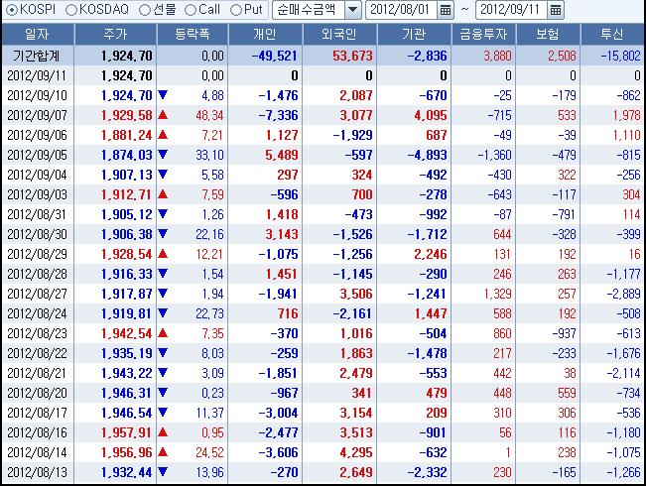Click the 기간합계 투신 total -15,802

[621, 56]
